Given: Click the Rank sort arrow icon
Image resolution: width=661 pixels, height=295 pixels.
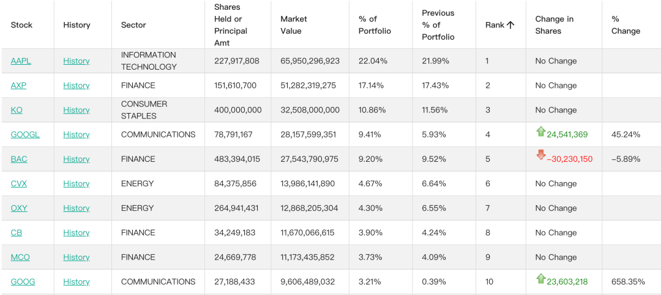Looking at the screenshot, I should click(510, 25).
